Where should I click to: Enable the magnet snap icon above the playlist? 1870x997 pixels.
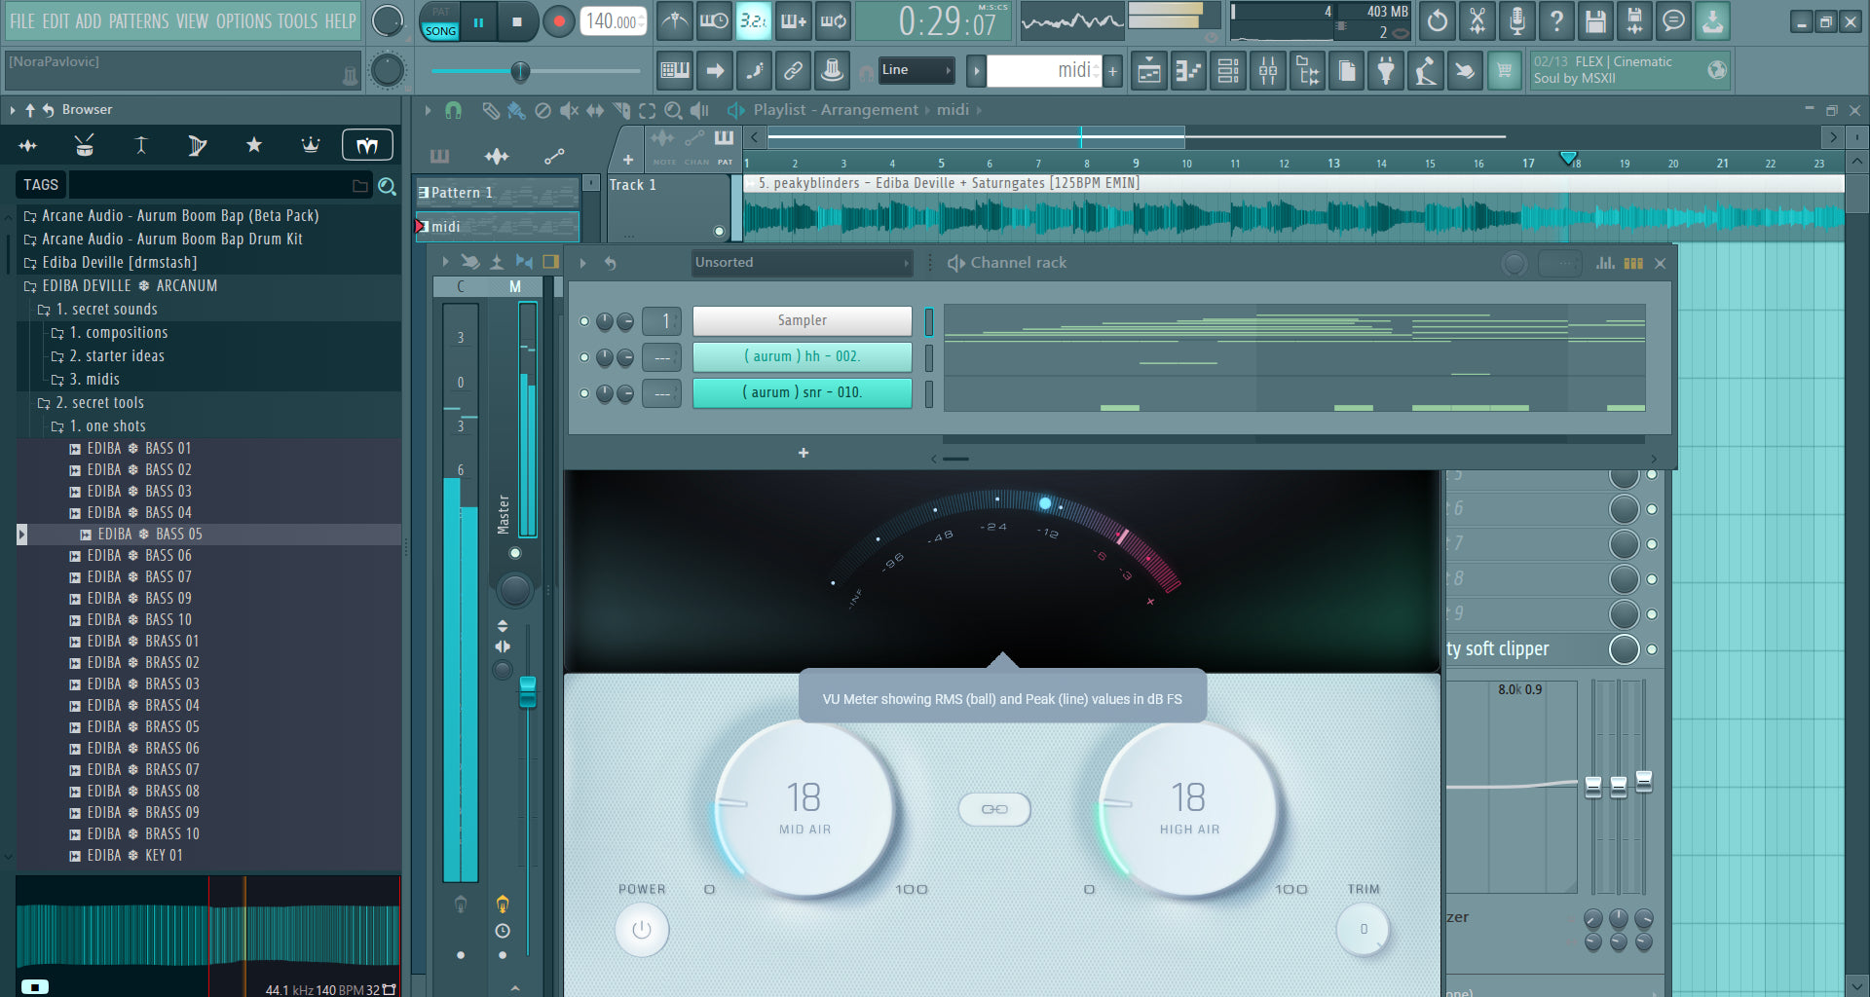(x=455, y=111)
